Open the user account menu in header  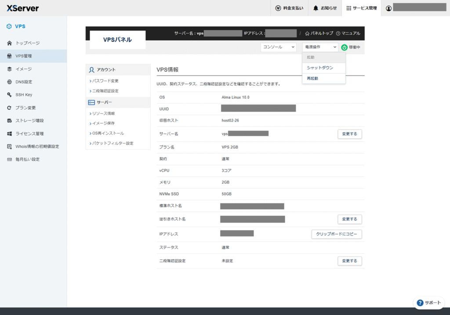pyautogui.click(x=388, y=8)
